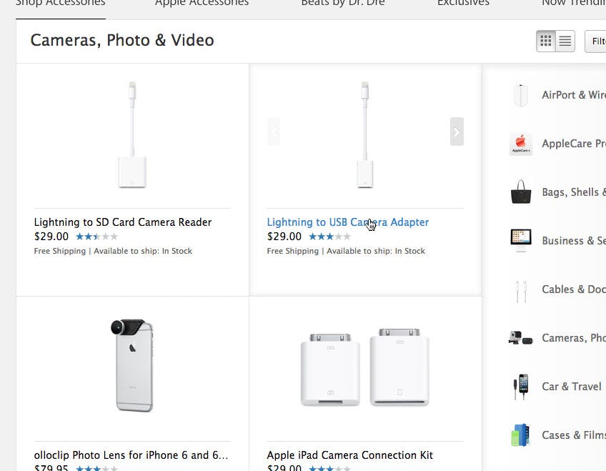Click the Bags, Shells handbag icon
The width and height of the screenshot is (606, 471).
[x=520, y=192]
